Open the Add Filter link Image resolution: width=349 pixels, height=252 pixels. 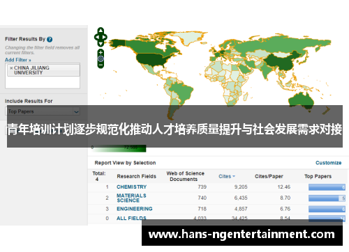18,60
